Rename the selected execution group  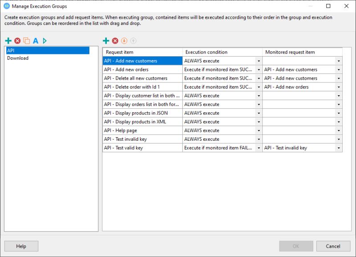[x=36, y=41]
